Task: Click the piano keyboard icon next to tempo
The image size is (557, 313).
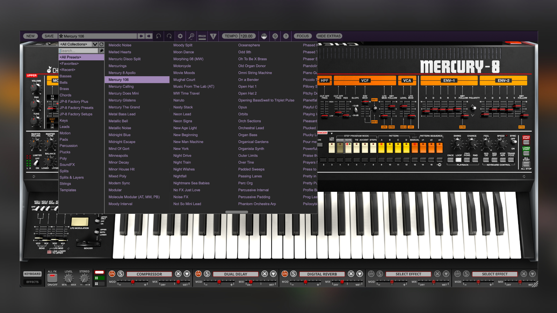Action: click(x=264, y=36)
